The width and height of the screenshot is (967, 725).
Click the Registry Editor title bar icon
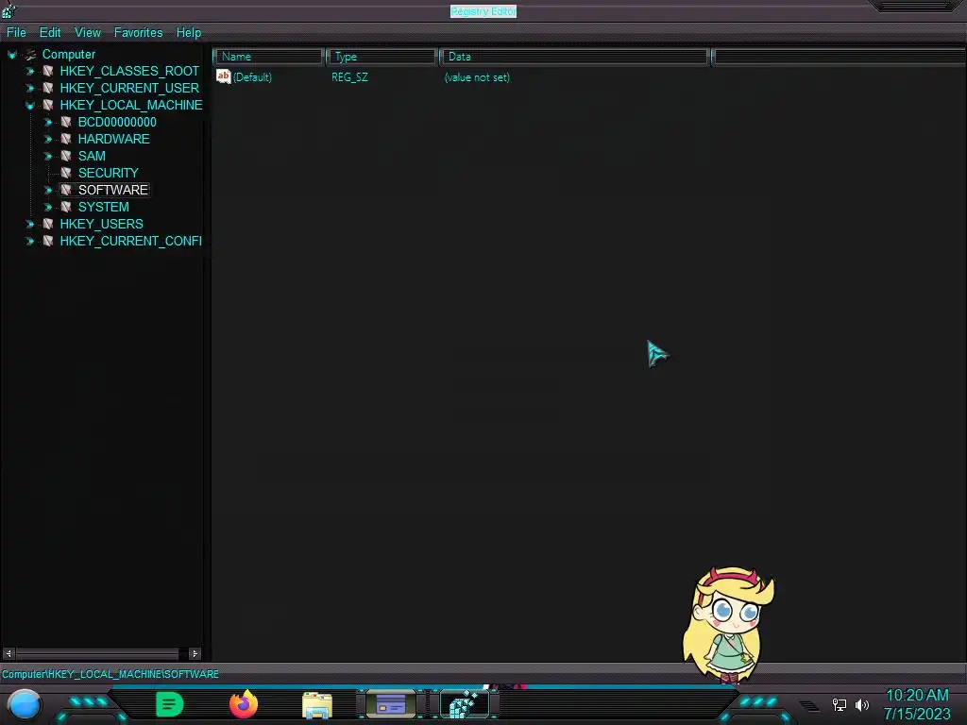(x=8, y=9)
